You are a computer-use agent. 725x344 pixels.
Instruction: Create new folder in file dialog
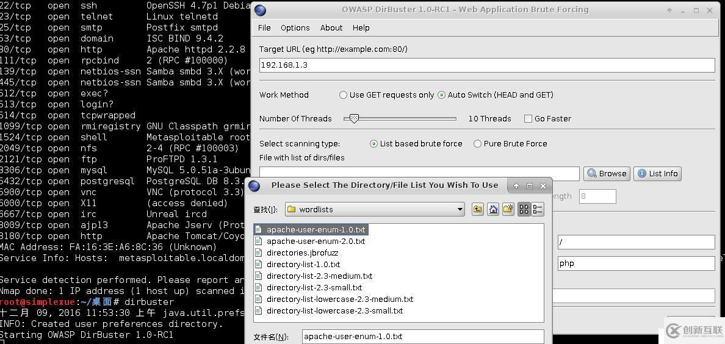click(x=508, y=209)
